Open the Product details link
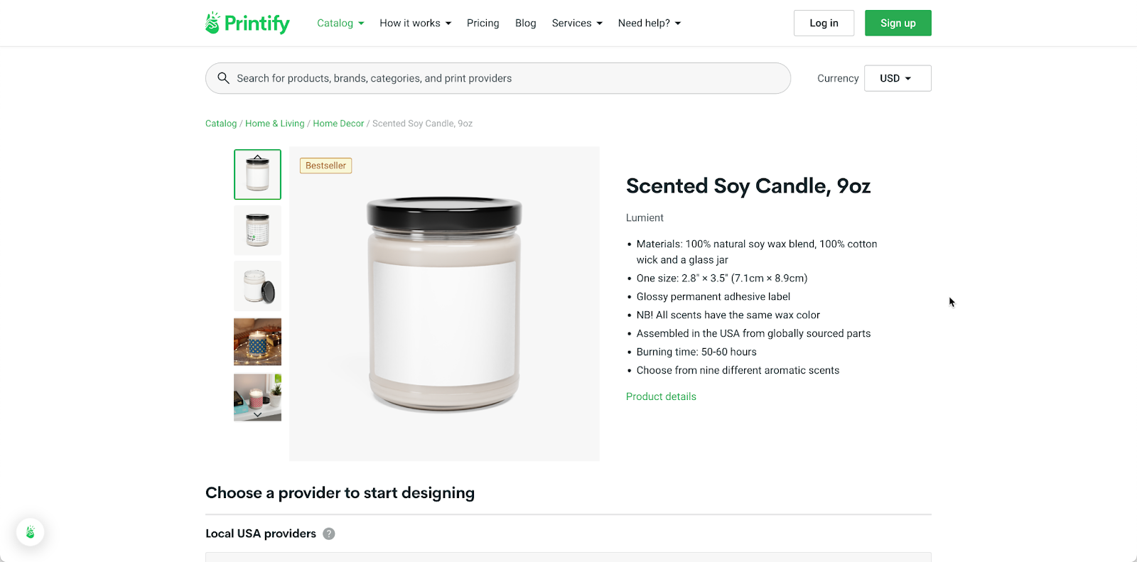 point(660,396)
